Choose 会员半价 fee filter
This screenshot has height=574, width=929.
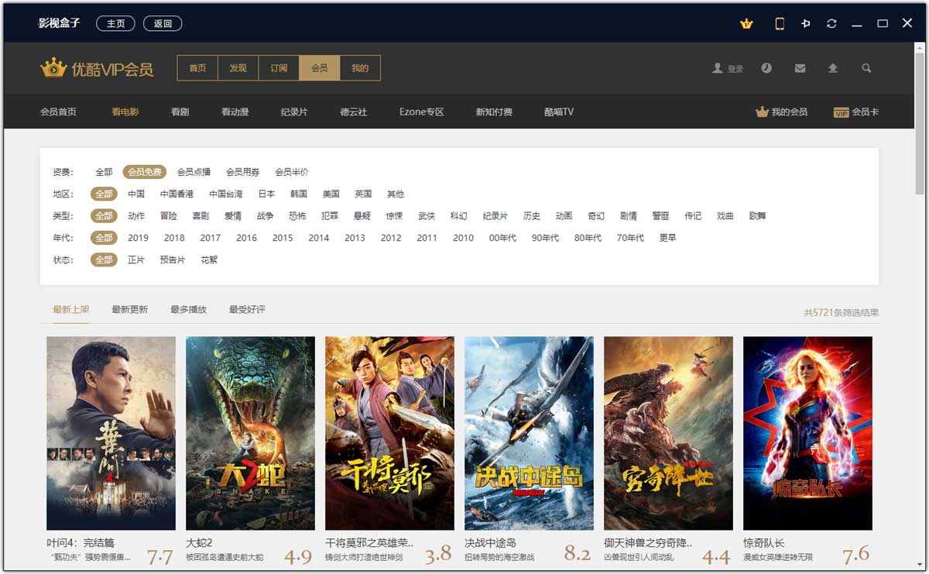[292, 172]
